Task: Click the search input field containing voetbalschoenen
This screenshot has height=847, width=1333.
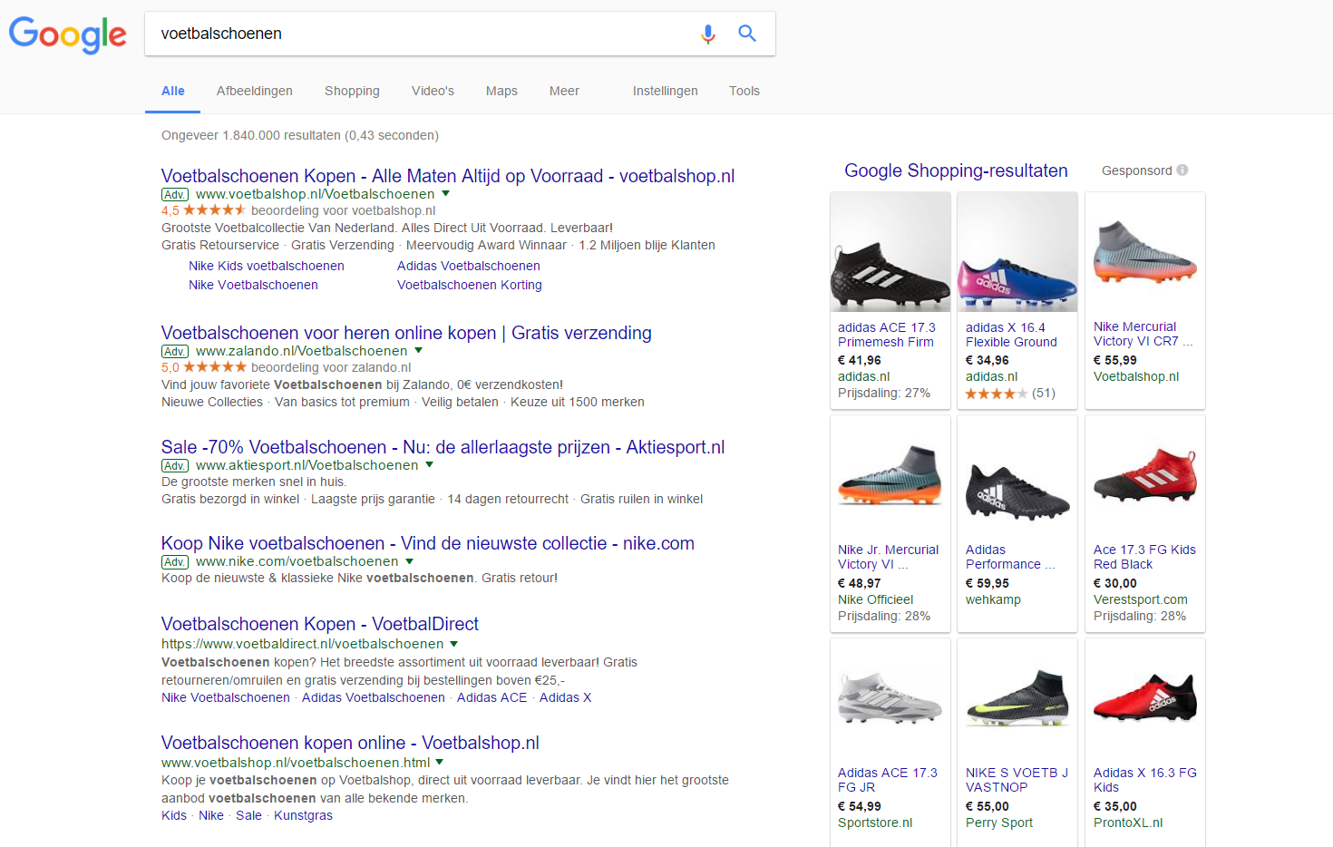Action: [x=417, y=34]
